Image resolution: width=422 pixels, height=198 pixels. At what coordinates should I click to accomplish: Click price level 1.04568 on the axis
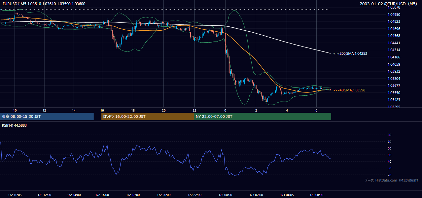click(394, 36)
